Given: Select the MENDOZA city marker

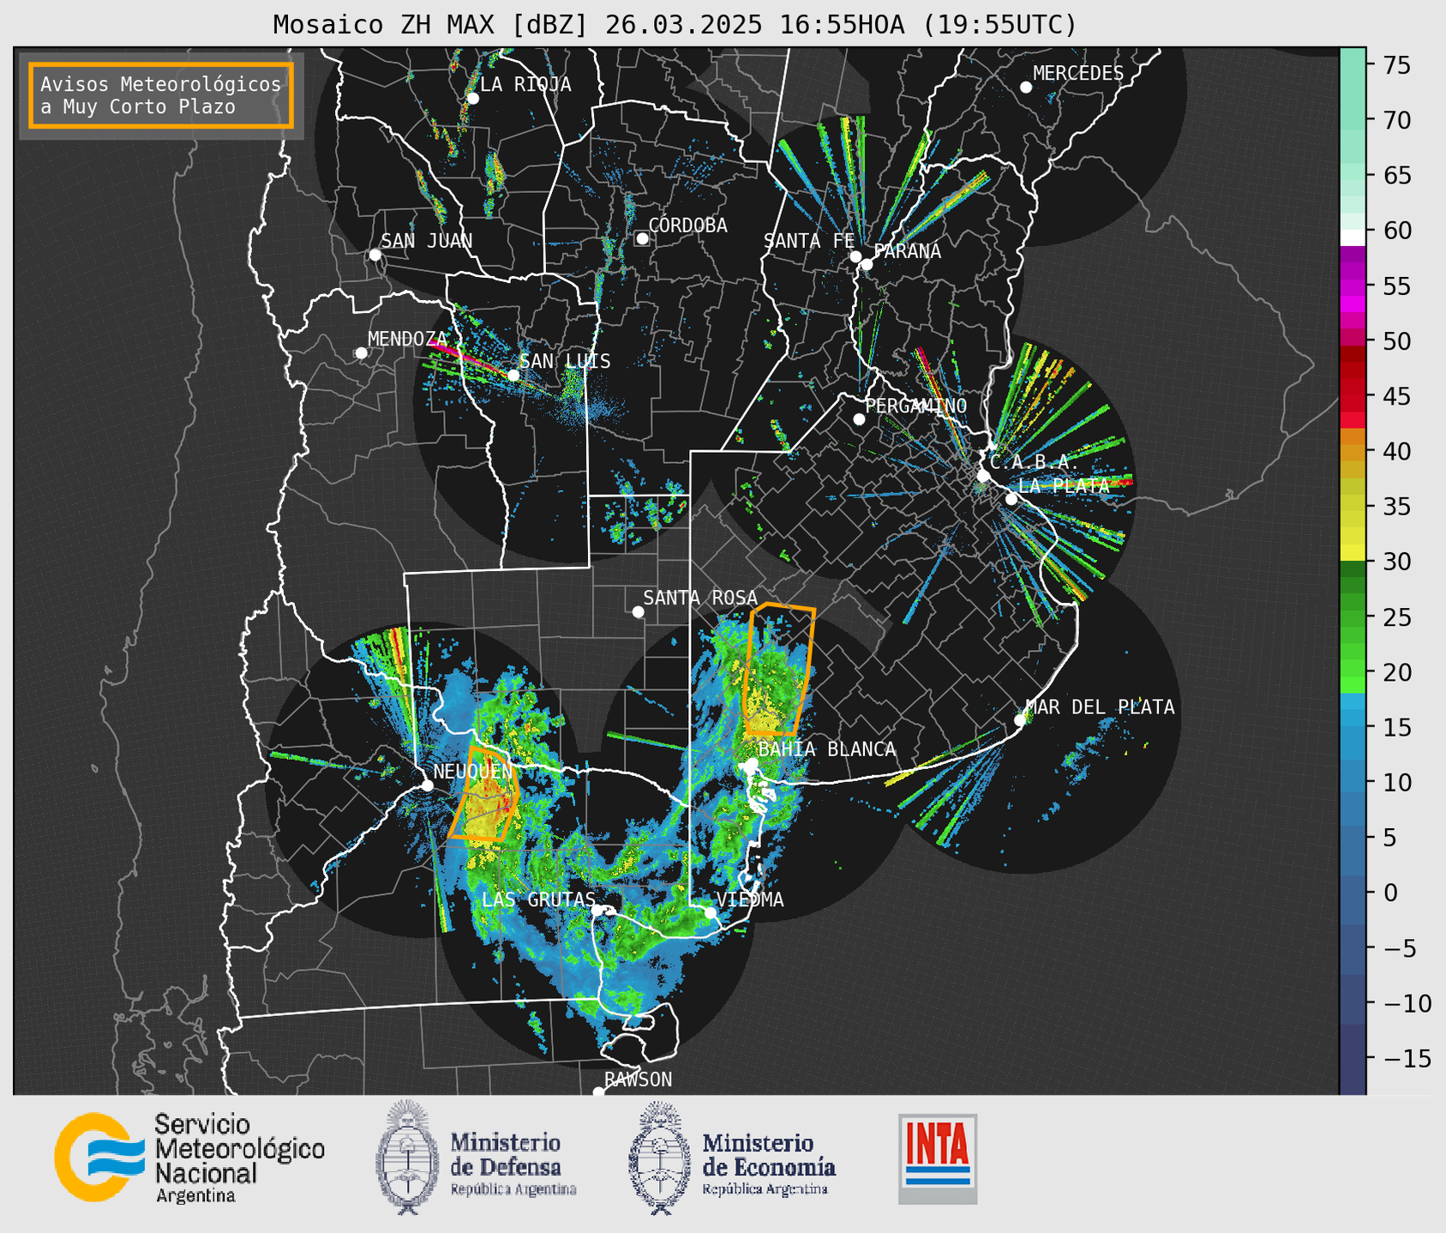Looking at the screenshot, I should (361, 353).
